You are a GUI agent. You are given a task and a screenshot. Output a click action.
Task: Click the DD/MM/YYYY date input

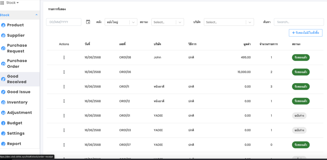(x=64, y=22)
